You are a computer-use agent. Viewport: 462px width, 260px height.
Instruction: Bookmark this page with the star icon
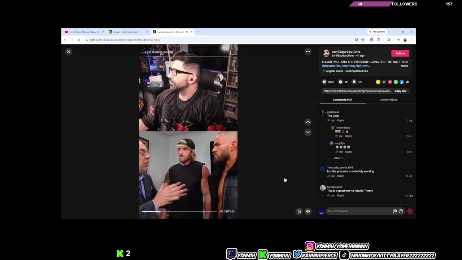(x=363, y=40)
